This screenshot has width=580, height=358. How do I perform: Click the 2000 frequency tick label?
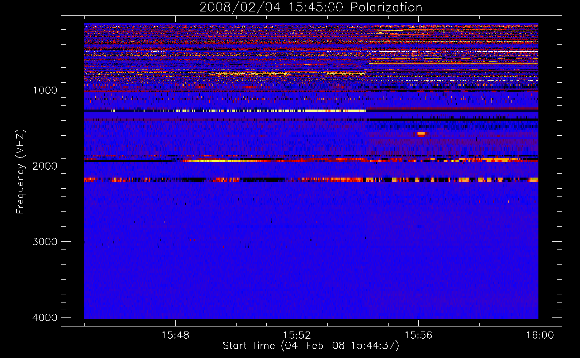pos(45,166)
